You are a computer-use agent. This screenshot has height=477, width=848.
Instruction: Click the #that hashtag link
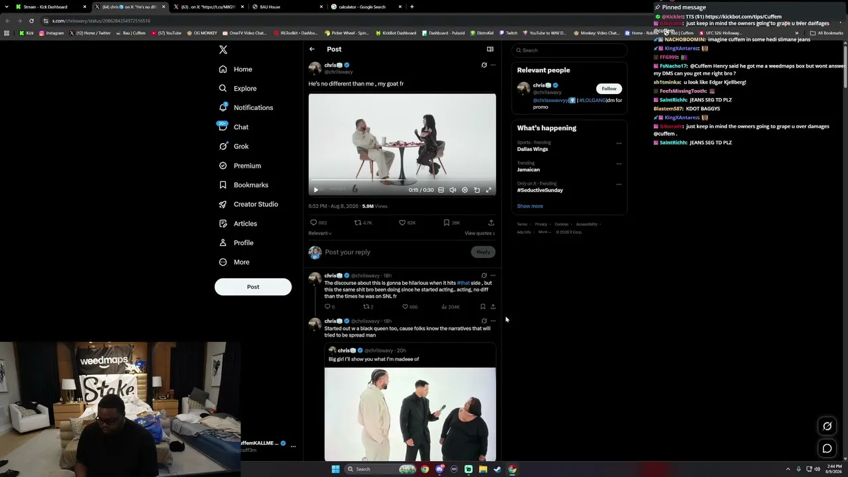coord(463,283)
